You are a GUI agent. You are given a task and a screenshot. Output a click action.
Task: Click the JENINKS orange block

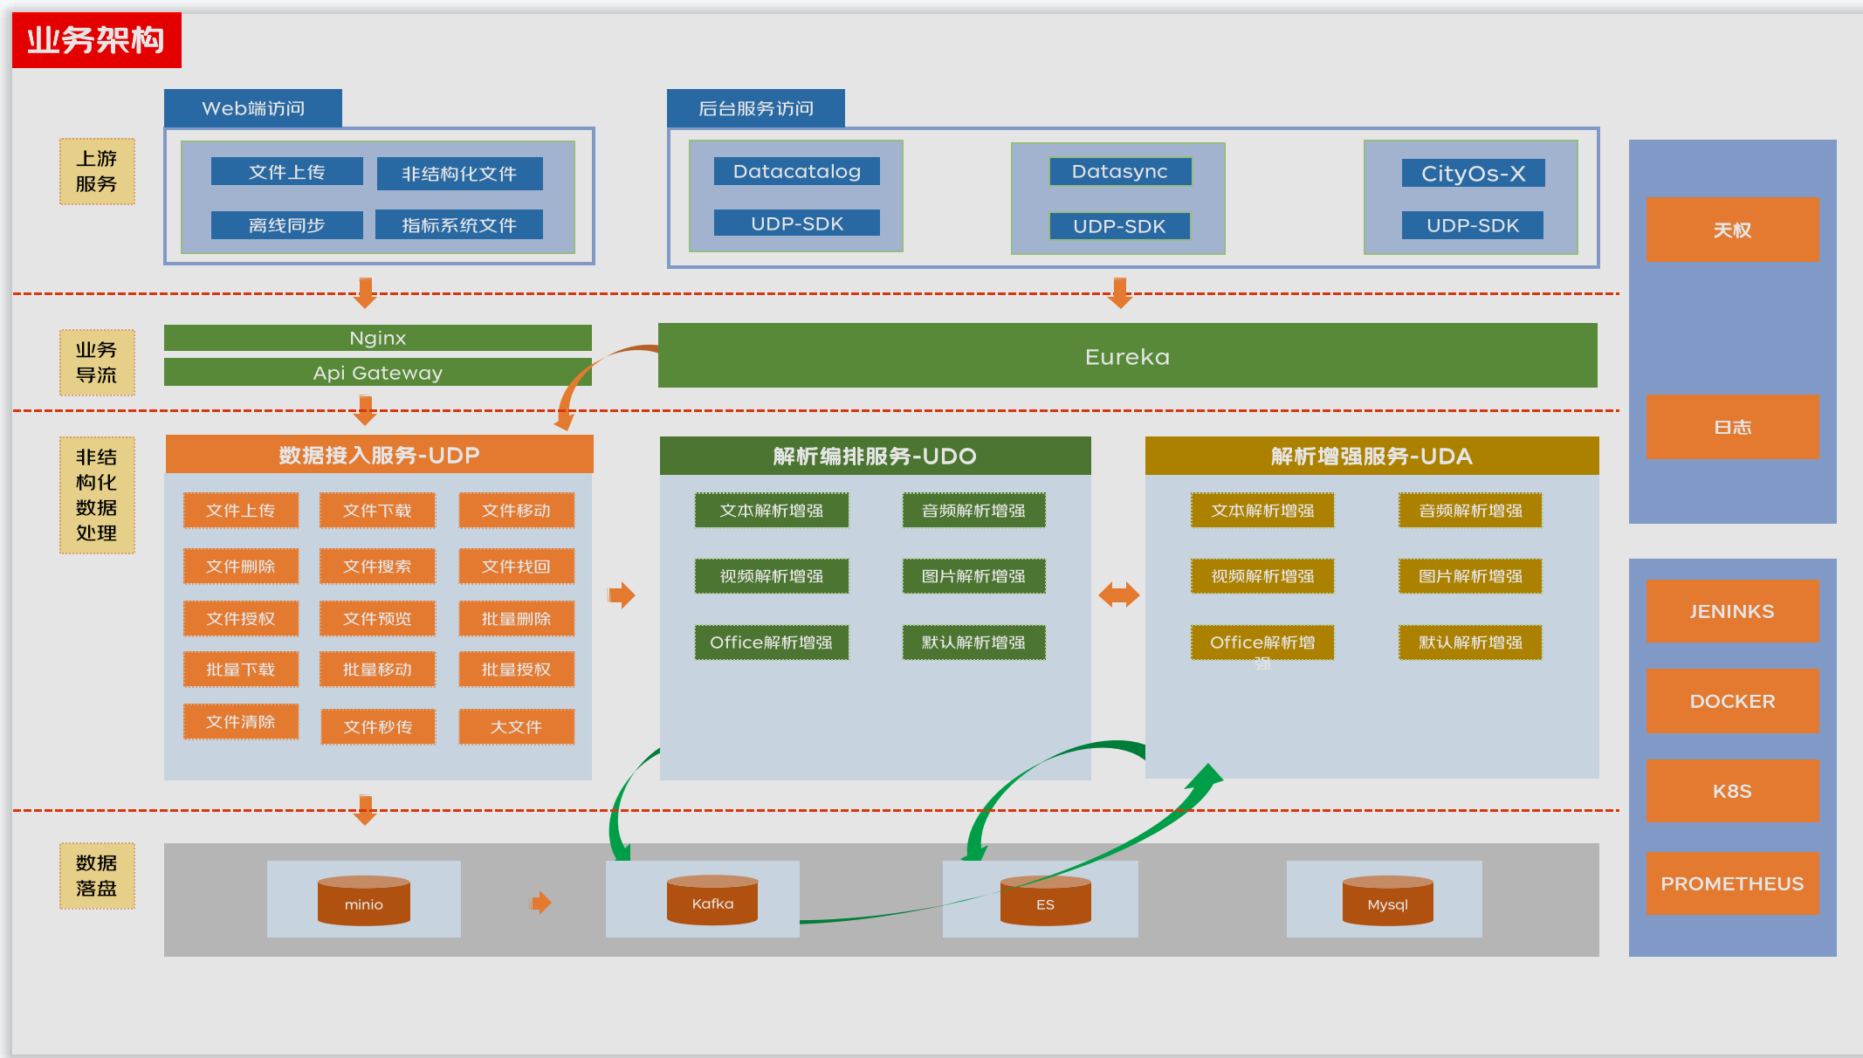tap(1732, 611)
